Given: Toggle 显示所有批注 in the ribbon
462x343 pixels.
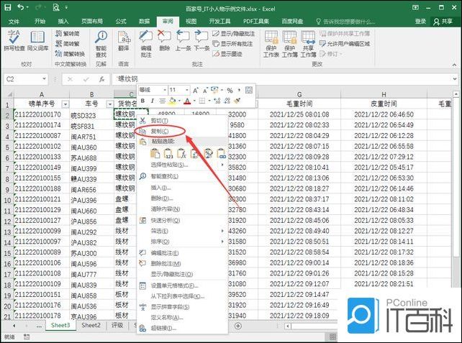Looking at the screenshot, I should pos(232,44).
